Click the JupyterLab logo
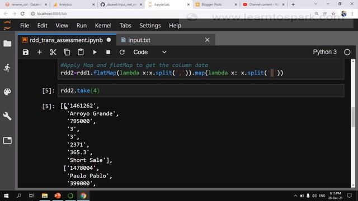The image size is (358, 201). 7,25
